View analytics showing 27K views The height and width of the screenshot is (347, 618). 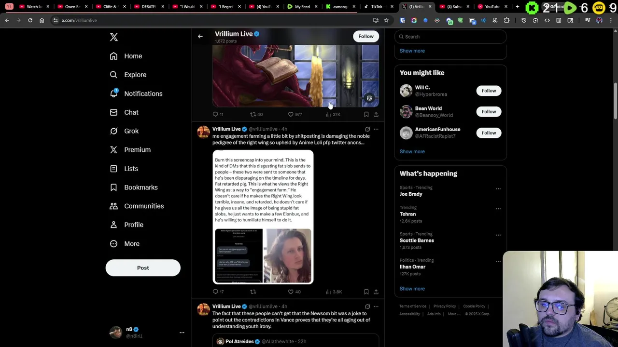click(x=333, y=115)
